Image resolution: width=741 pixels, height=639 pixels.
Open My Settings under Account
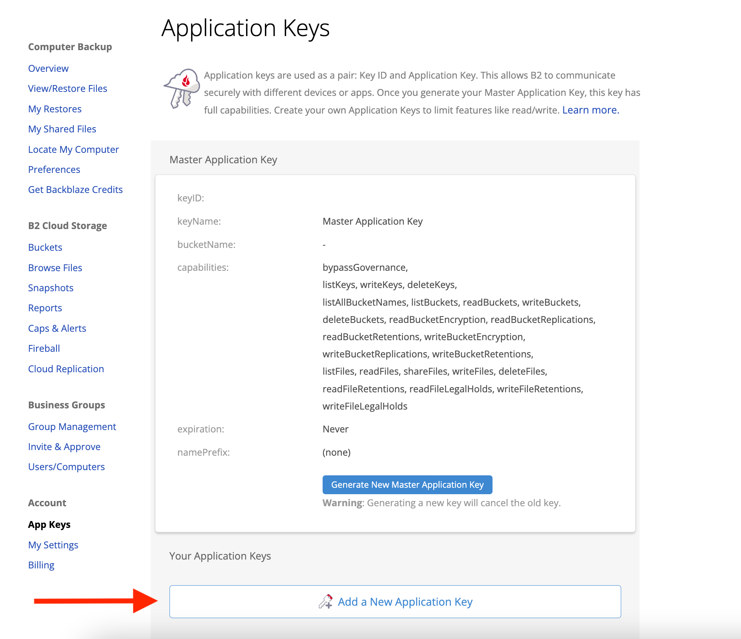pos(53,545)
